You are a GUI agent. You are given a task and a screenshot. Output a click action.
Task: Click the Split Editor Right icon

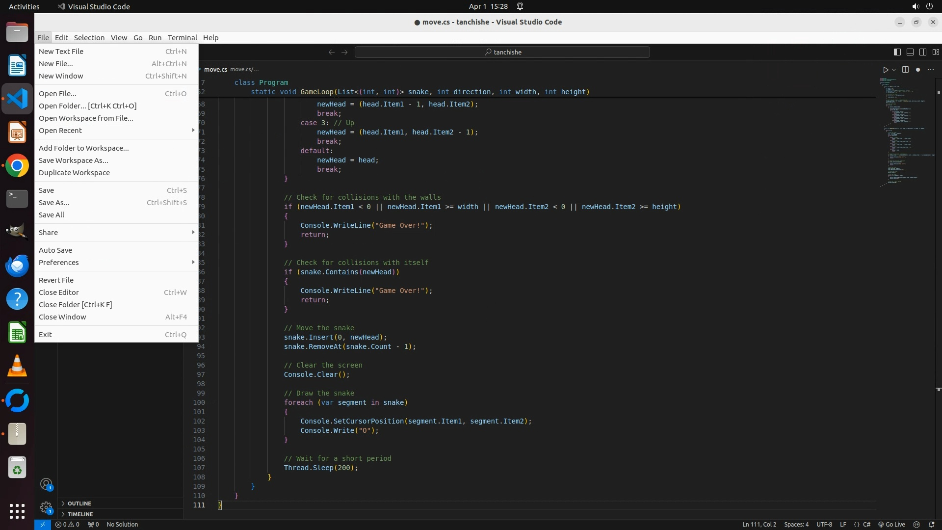(905, 70)
